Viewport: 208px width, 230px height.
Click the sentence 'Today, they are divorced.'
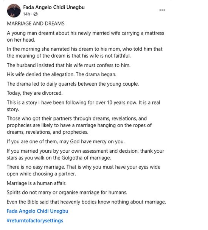(x=35, y=93)
